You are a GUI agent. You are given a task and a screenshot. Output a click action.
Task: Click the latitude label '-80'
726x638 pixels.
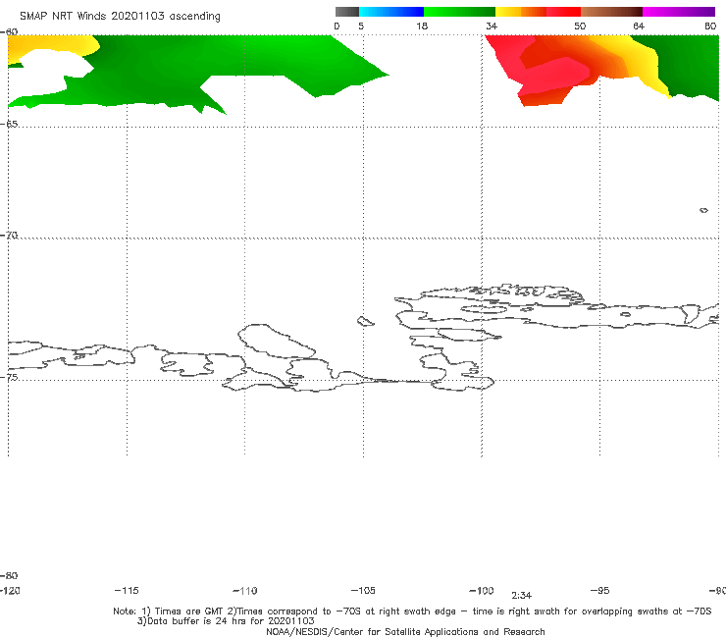click(9, 575)
